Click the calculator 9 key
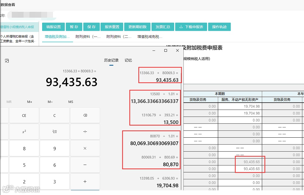The height and width of the screenshot is (195, 304). pos(55,148)
